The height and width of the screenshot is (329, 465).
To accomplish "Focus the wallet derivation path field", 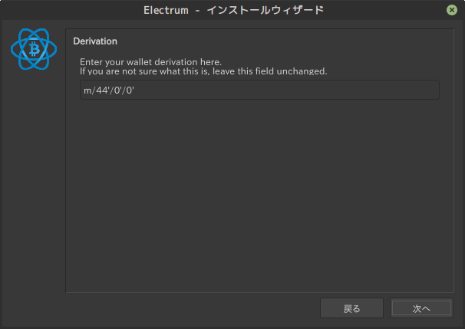I will [x=259, y=90].
